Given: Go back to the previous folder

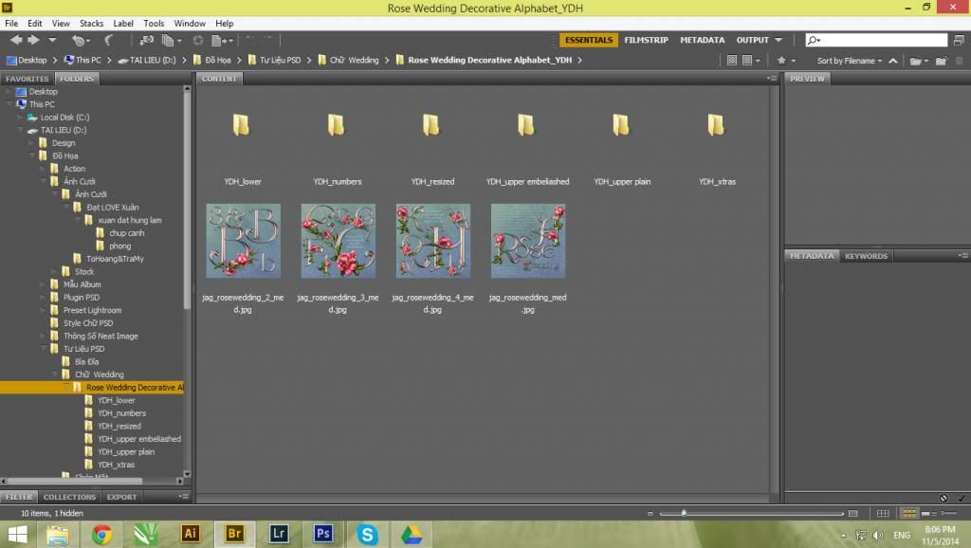Looking at the screenshot, I should pyautogui.click(x=16, y=40).
